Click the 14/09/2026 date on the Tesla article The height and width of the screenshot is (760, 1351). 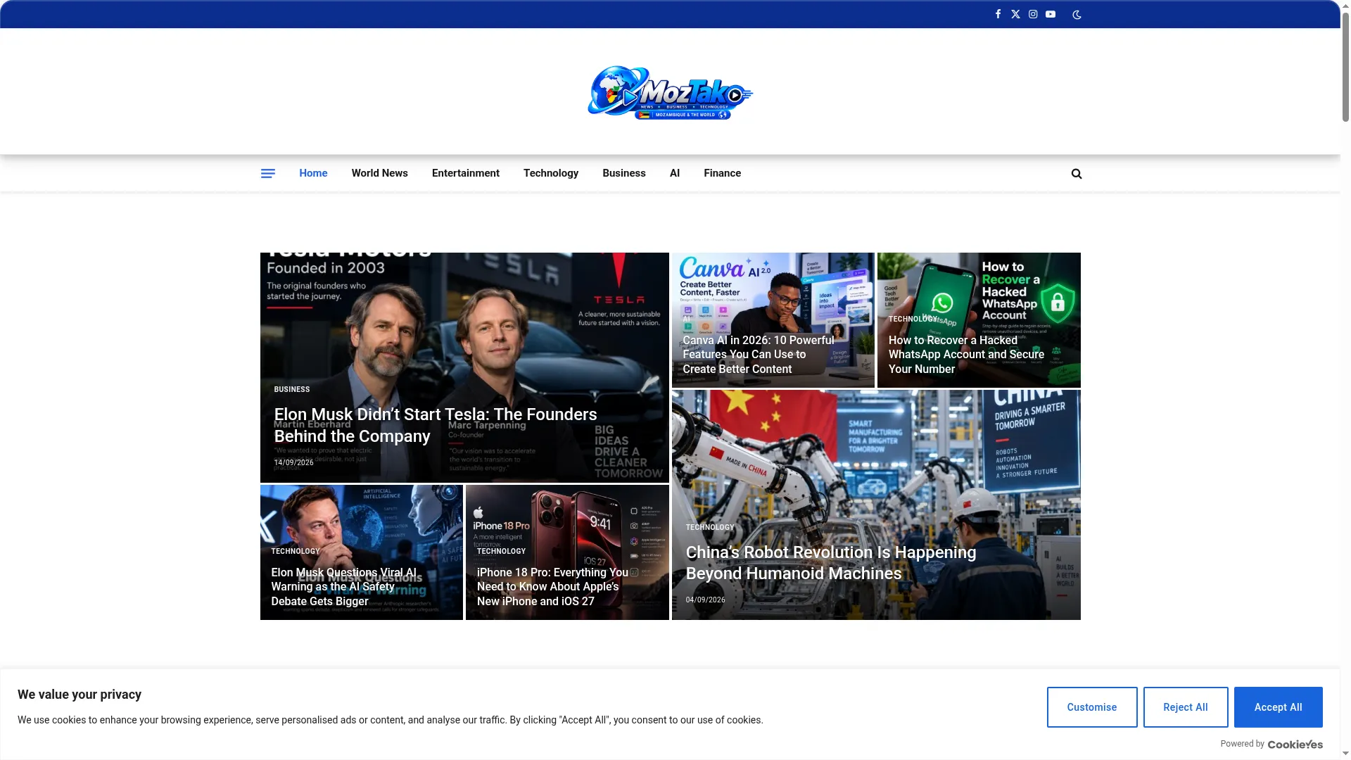click(x=293, y=462)
